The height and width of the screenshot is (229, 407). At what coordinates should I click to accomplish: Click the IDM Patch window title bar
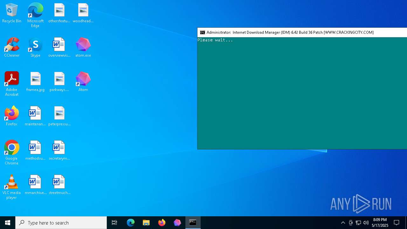tap(302, 32)
